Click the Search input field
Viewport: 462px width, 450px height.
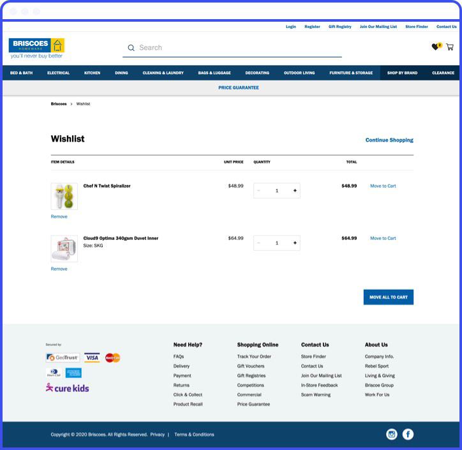coord(232,48)
